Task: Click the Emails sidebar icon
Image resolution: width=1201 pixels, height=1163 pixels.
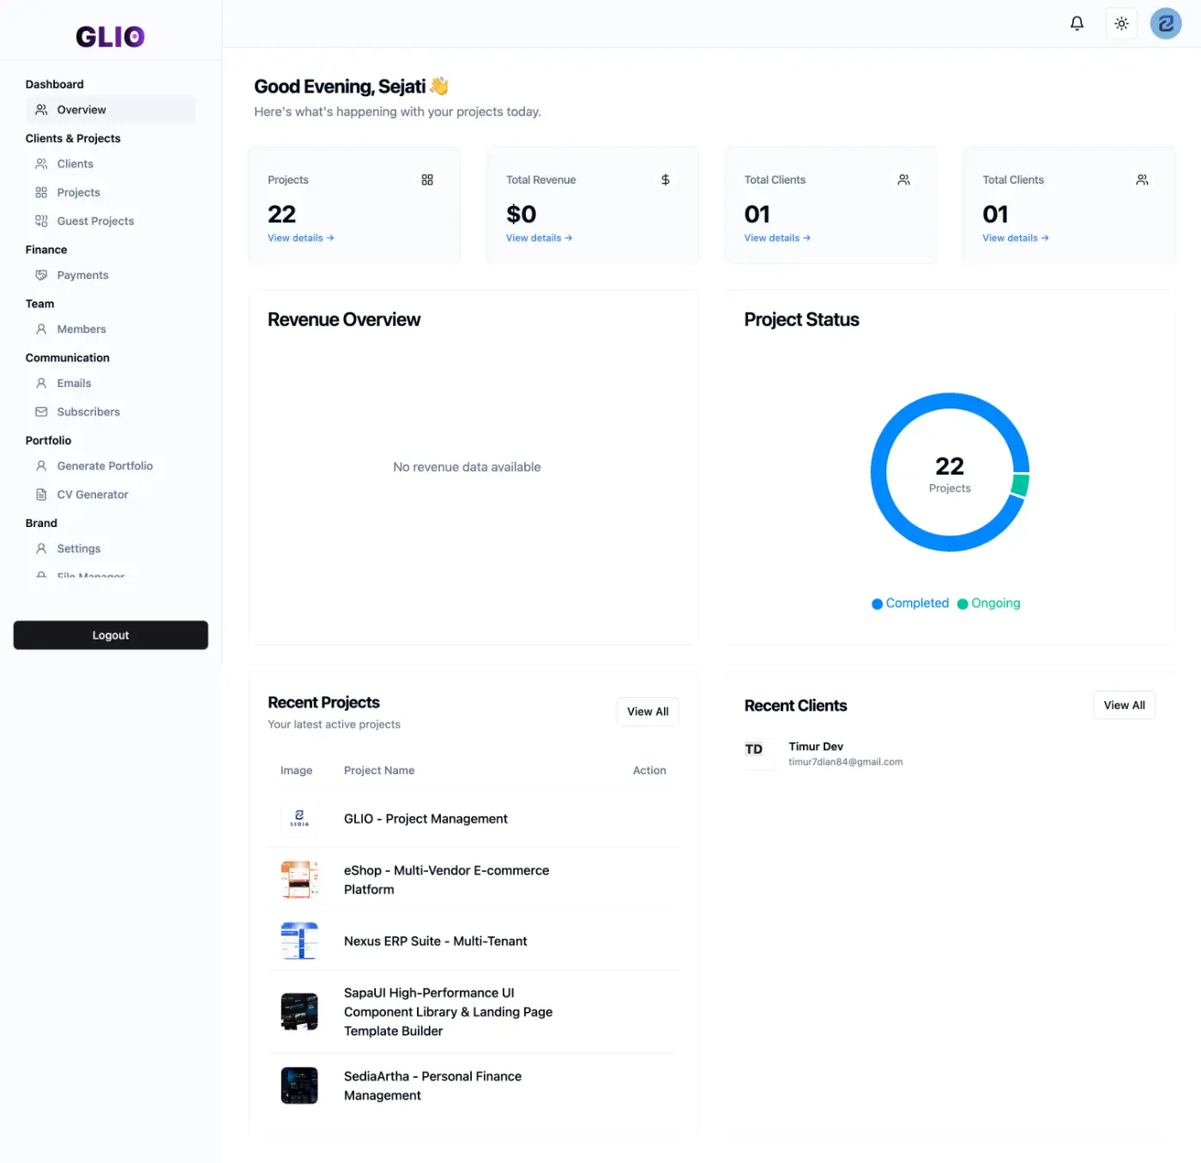Action: click(41, 383)
